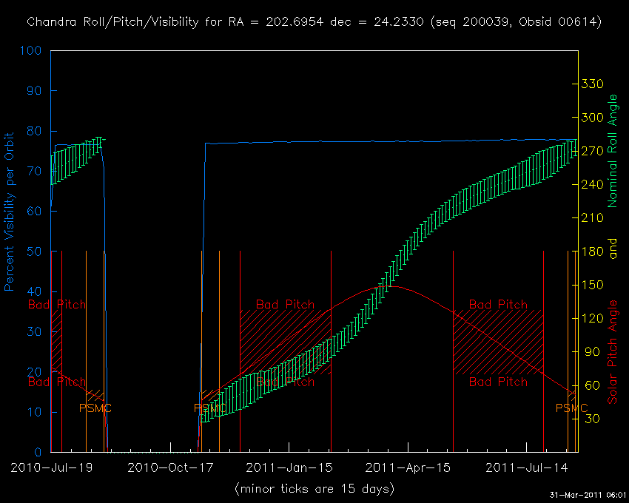Select the 2010-Oct-17 date tick label
Image resolution: width=629 pixels, height=503 pixels.
[x=166, y=467]
